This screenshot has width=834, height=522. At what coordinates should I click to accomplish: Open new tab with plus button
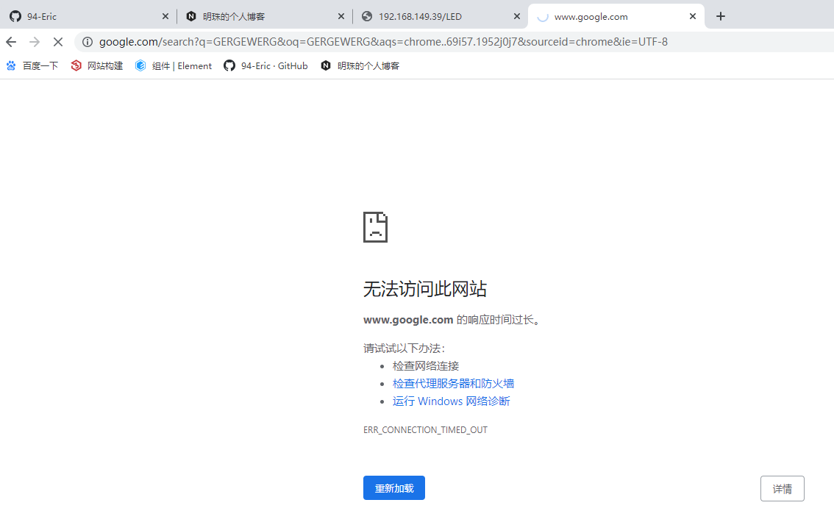pyautogui.click(x=721, y=16)
